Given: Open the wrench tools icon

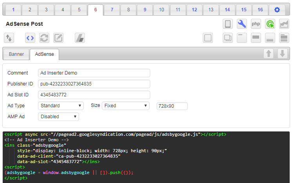Looking at the screenshot, I should pyautogui.click(x=242, y=24).
